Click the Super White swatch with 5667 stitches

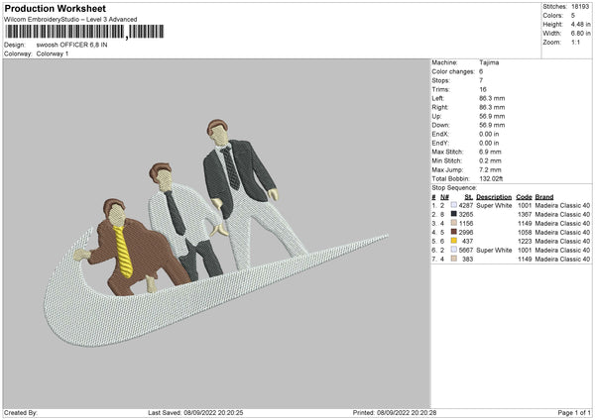(x=453, y=250)
